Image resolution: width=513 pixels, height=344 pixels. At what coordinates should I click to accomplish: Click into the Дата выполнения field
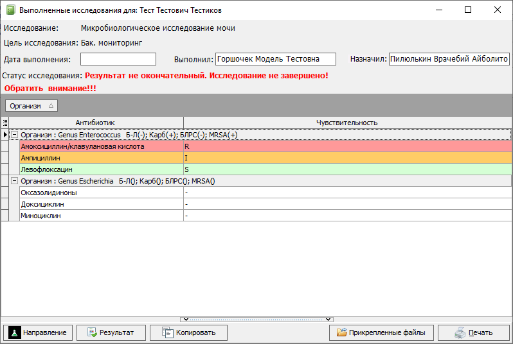point(118,59)
